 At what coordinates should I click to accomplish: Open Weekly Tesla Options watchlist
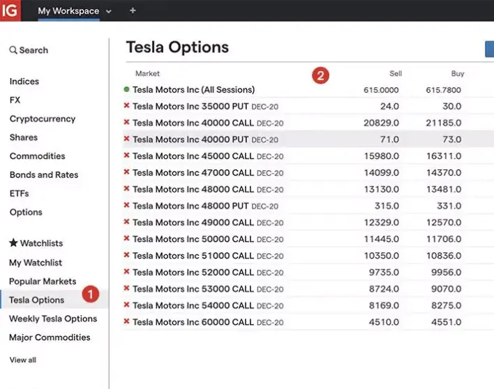click(53, 319)
